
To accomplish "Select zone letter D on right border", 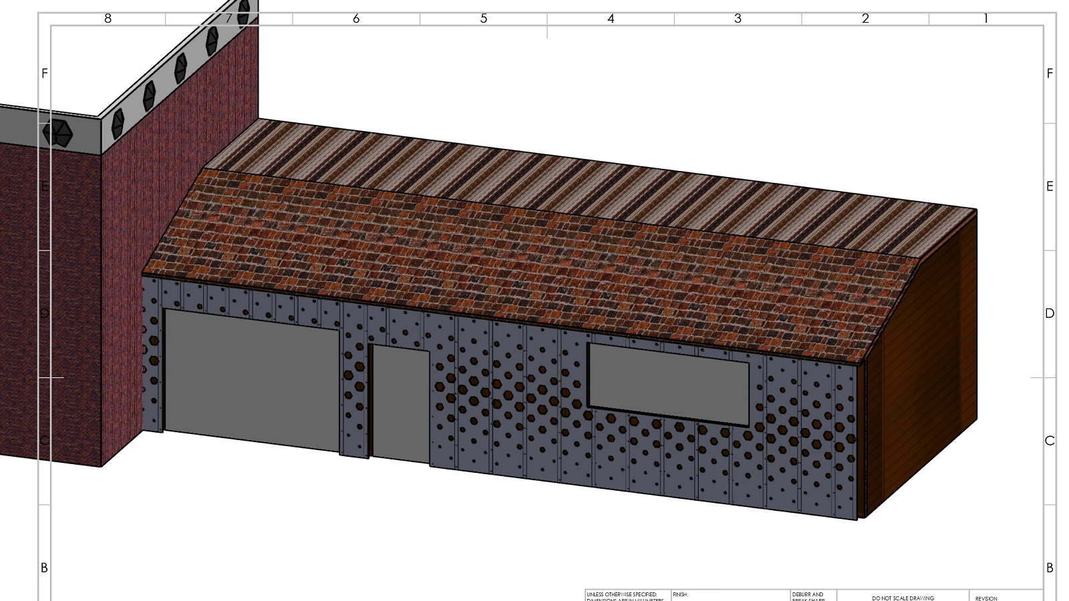I will [1050, 313].
